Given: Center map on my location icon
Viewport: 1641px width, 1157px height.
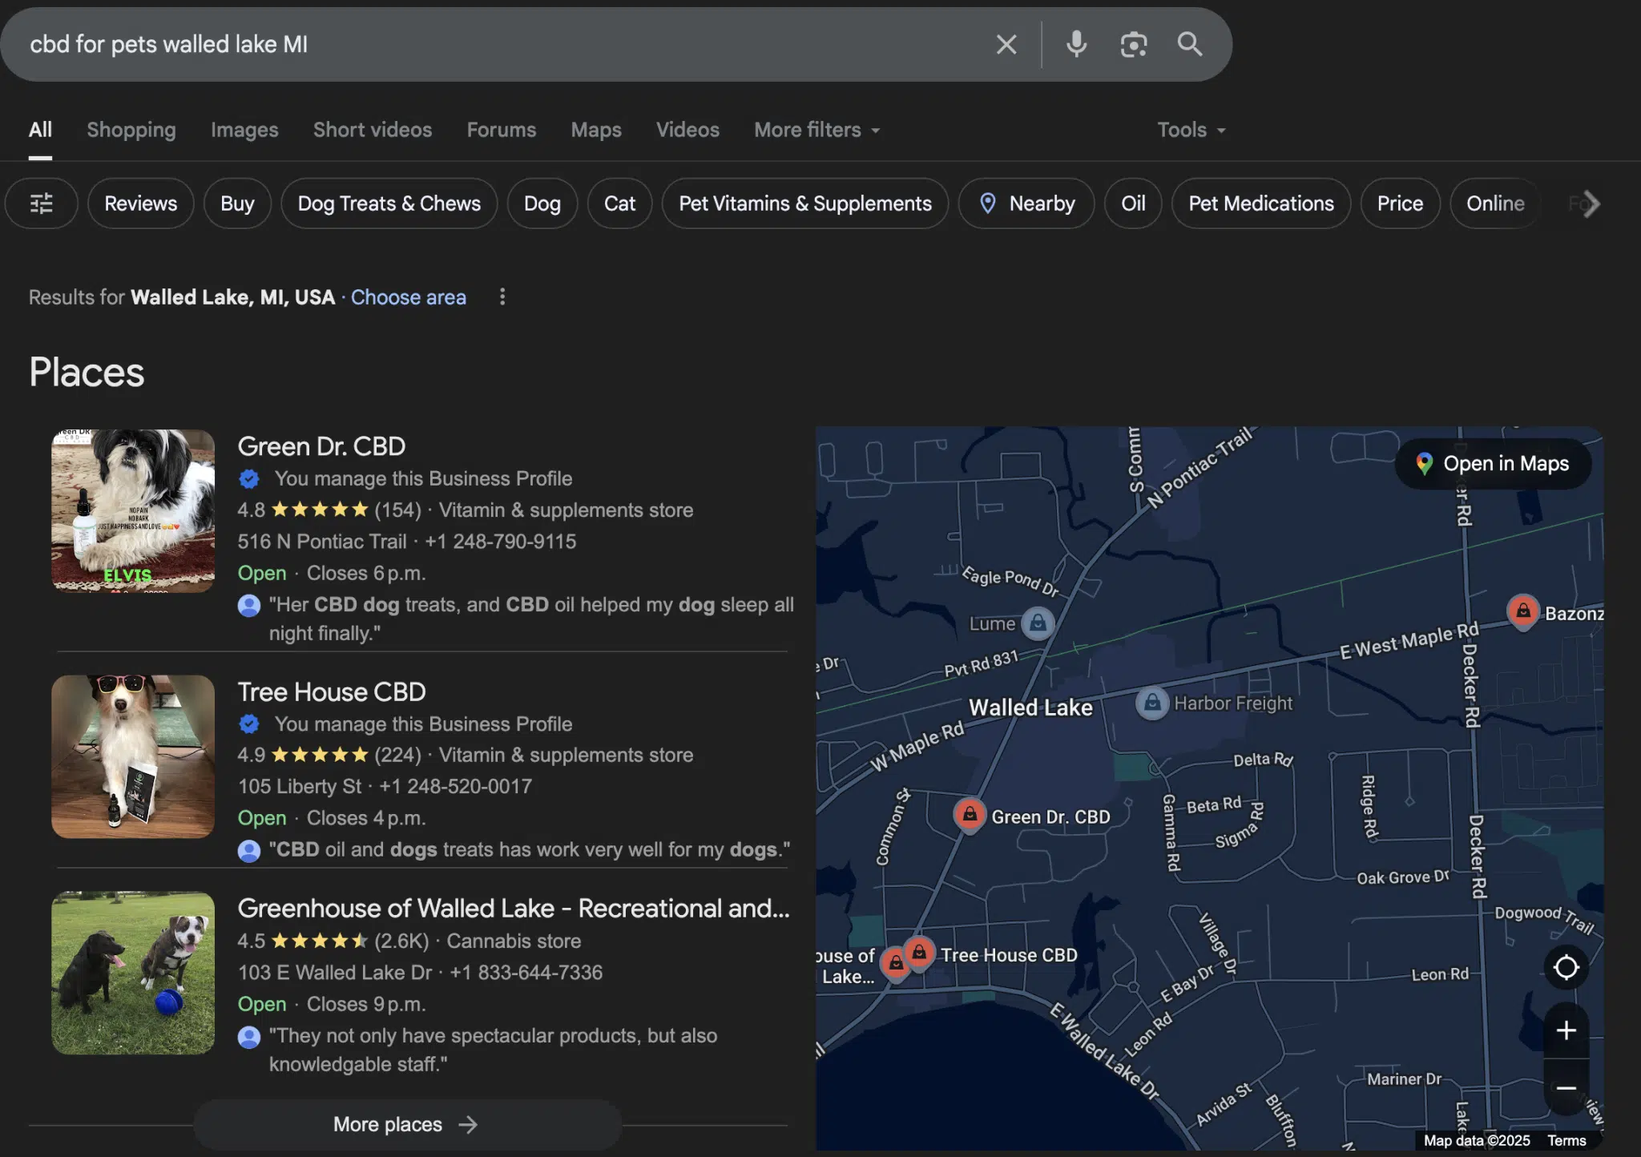Looking at the screenshot, I should click(x=1566, y=968).
